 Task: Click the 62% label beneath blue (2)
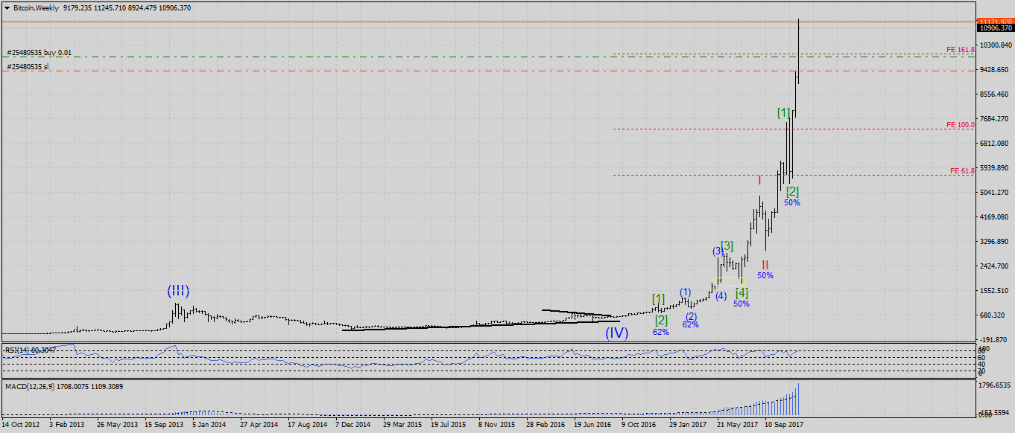(x=691, y=324)
